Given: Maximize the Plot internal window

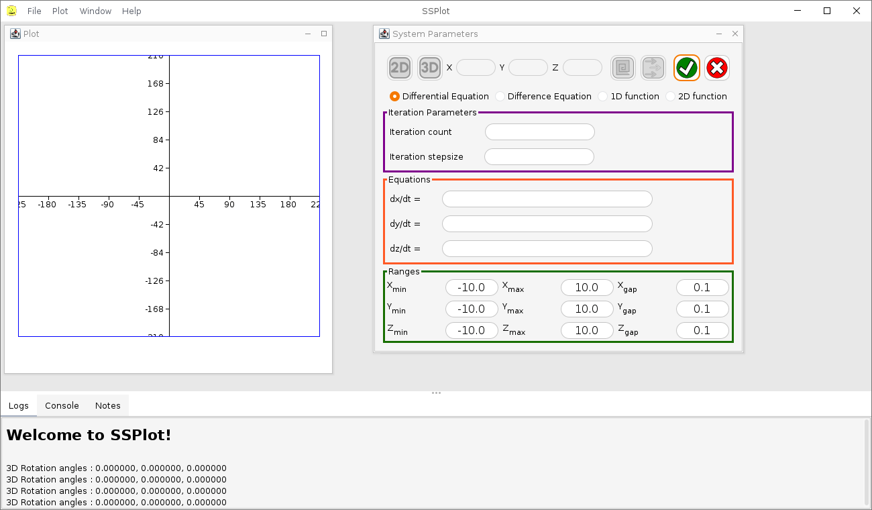Looking at the screenshot, I should coord(324,34).
